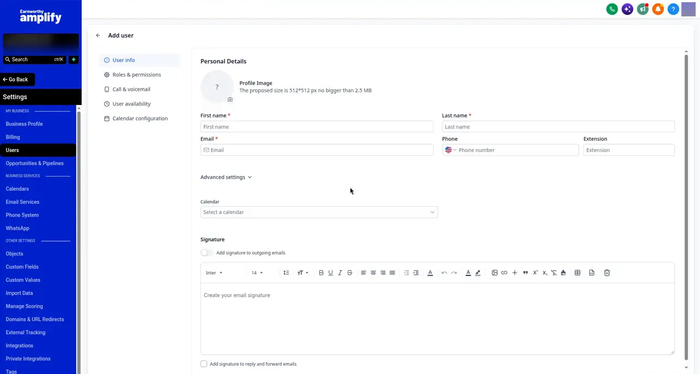Apply subscript in signature editor
Image resolution: width=700 pixels, height=374 pixels.
tap(545, 273)
